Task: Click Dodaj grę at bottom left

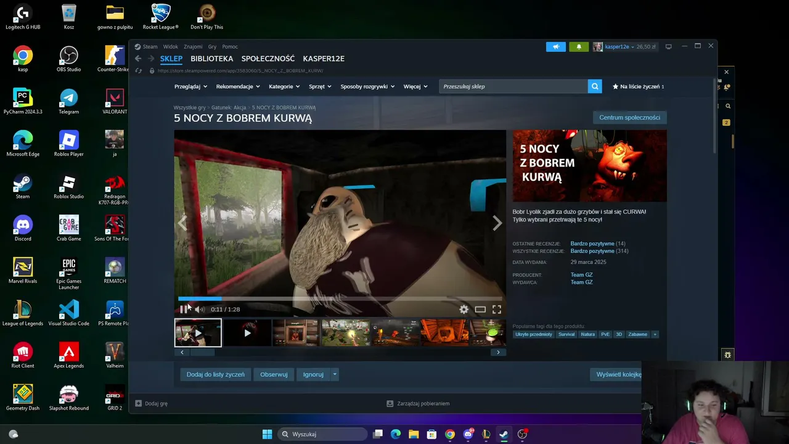Action: click(x=151, y=403)
